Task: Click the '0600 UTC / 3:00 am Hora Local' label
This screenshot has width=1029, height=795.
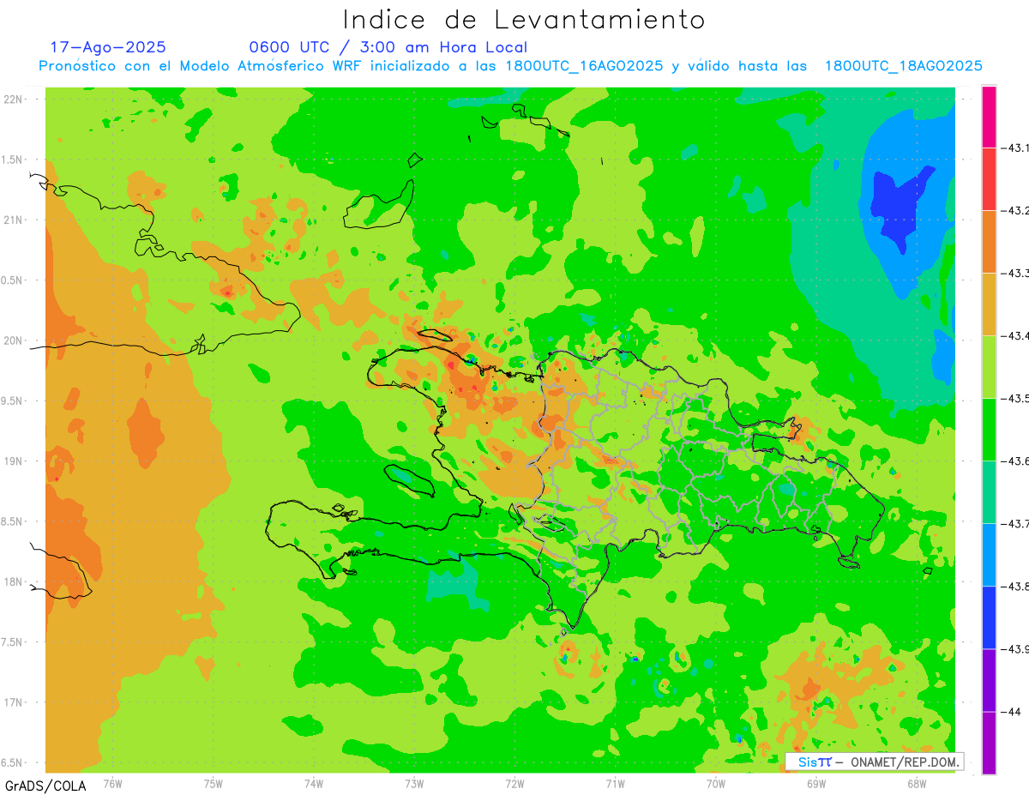Action: pyautogui.click(x=388, y=47)
